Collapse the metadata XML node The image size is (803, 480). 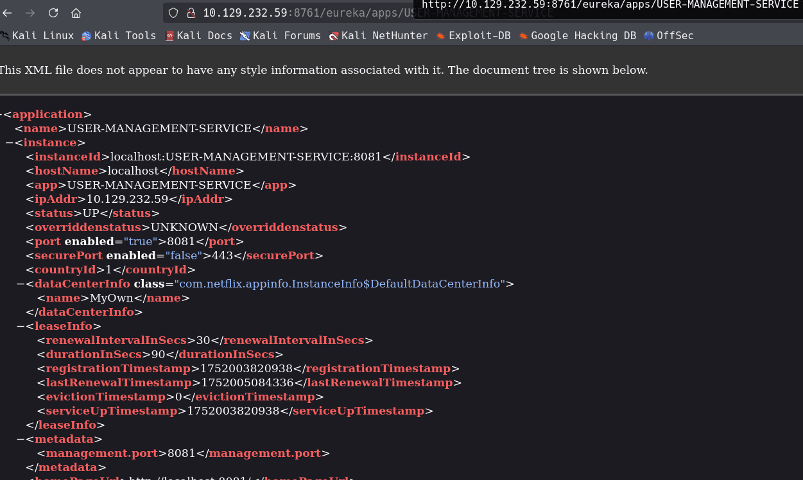(21, 440)
